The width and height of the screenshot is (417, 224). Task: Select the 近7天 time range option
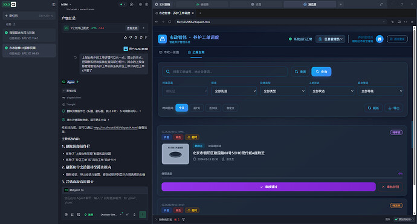click(197, 108)
